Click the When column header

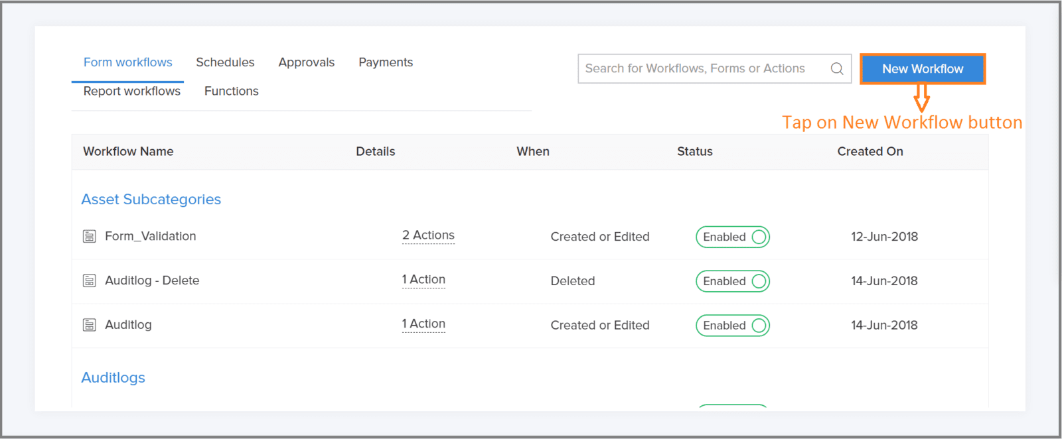click(533, 151)
